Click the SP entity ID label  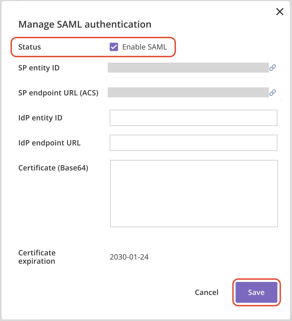(x=39, y=68)
